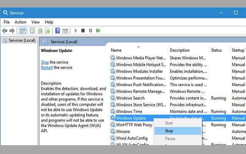246x154 pixels.
Task: Click the Restart the service link
Action: (x=47, y=68)
